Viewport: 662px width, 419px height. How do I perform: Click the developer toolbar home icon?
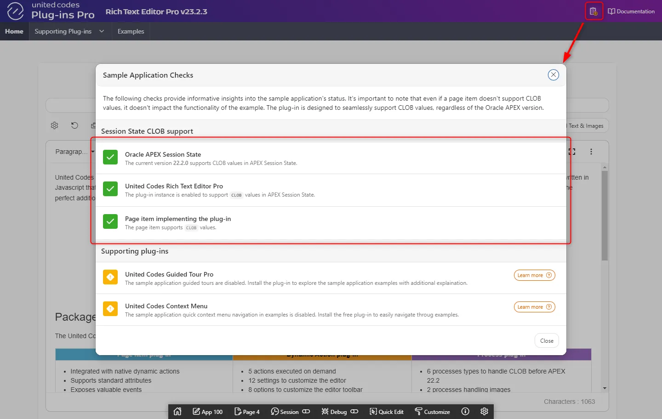click(177, 412)
